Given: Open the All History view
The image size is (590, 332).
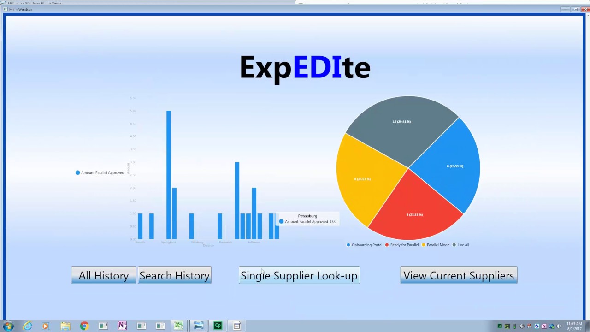Looking at the screenshot, I should (x=104, y=275).
